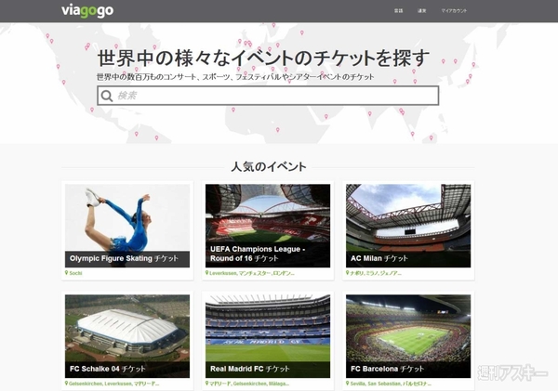Click the Sochi location pin icon
This screenshot has height=391, width=558.
(x=67, y=273)
